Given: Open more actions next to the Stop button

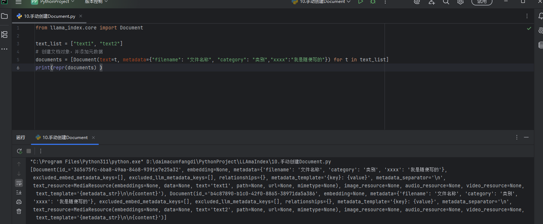Looking at the screenshot, I should click(x=41, y=151).
